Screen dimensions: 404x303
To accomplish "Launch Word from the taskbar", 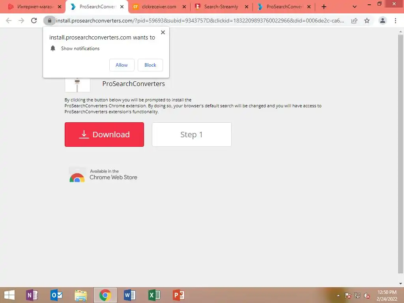I will tap(129, 295).
